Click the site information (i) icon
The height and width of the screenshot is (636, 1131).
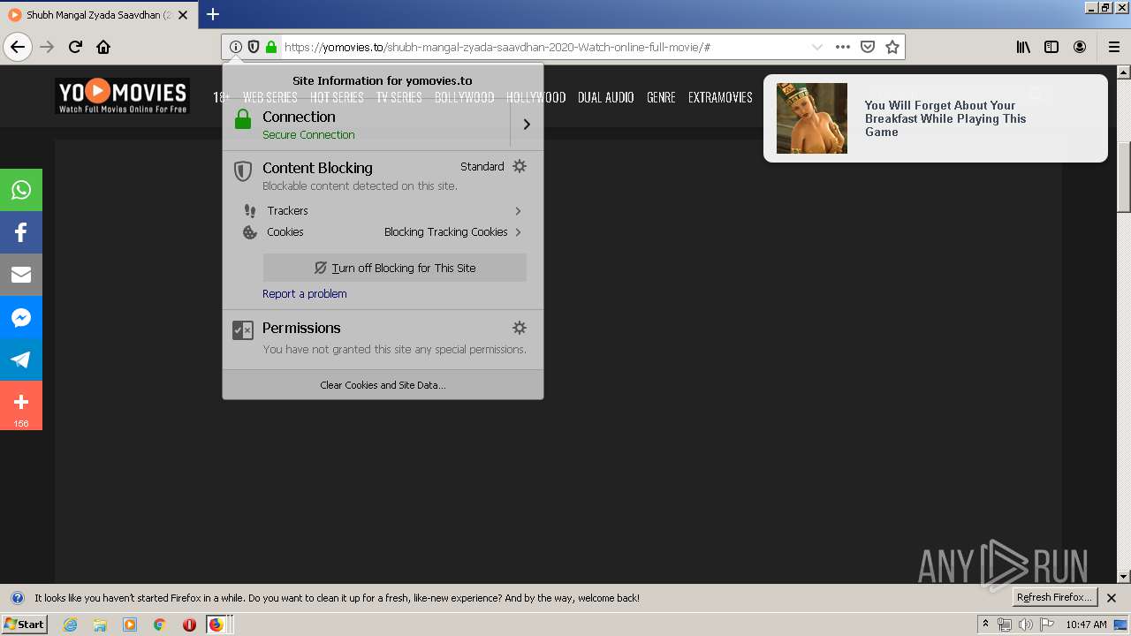pyautogui.click(x=235, y=47)
